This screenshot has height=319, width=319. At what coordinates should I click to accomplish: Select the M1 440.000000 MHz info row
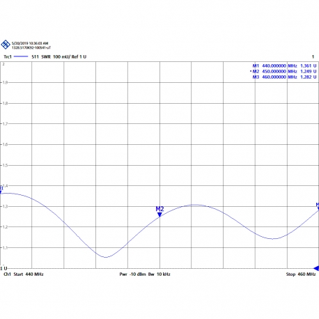pyautogui.click(x=284, y=65)
